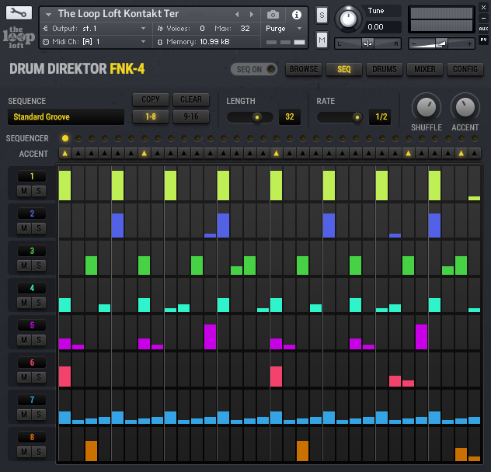Screen dimensions: 491x472
Task: Open the Midi Ch dropdown
Action: tap(93, 41)
